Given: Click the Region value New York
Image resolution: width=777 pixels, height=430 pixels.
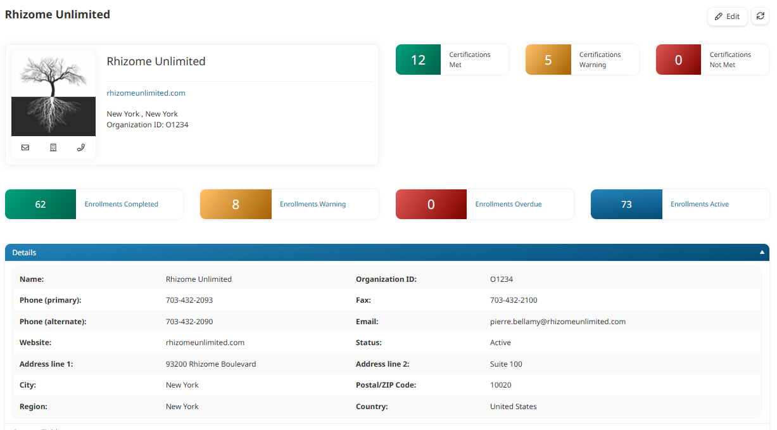Looking at the screenshot, I should [x=182, y=407].
